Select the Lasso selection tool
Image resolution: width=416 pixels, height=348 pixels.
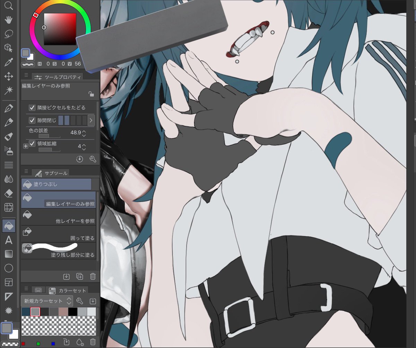coord(9,34)
